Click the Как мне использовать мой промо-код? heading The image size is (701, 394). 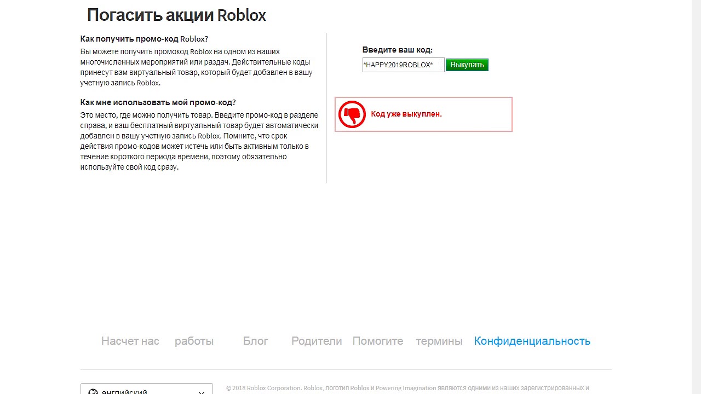(158, 102)
